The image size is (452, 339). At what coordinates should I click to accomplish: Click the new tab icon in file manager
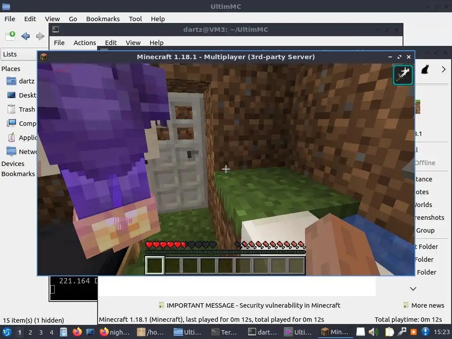tap(11, 36)
